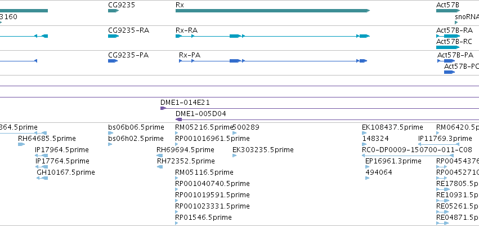Click the EK108437.5prime EST arrow

tap(364, 133)
